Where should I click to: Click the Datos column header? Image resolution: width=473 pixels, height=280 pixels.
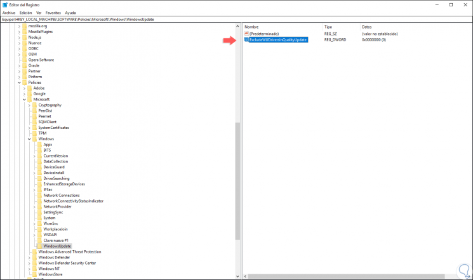[366, 27]
